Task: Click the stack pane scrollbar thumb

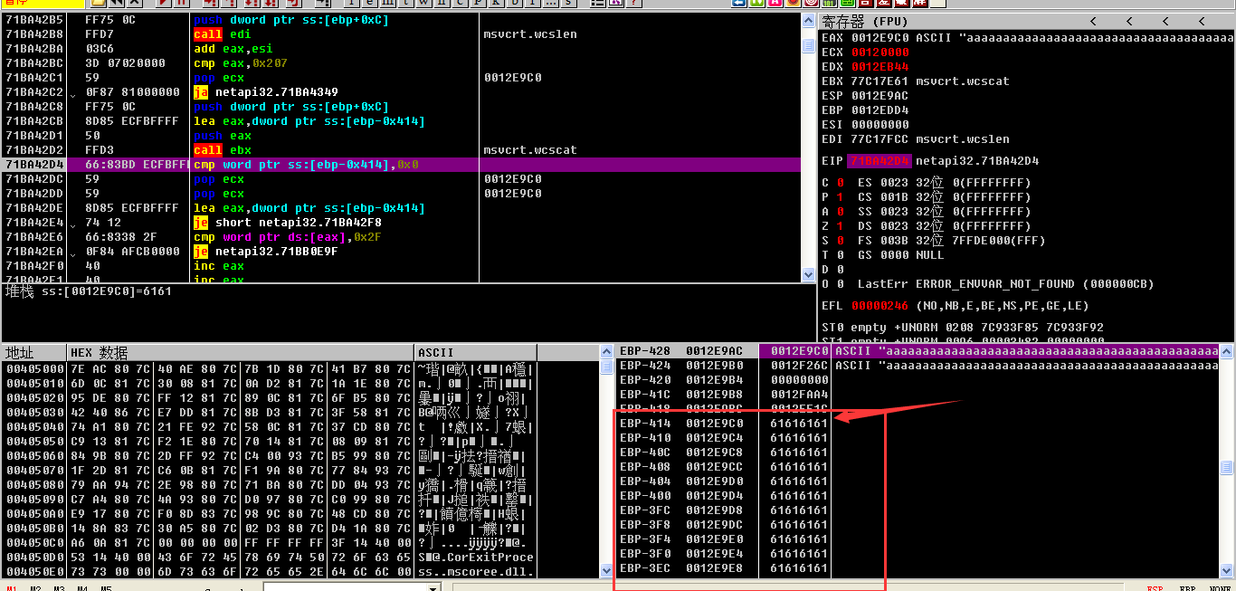Action: (x=1227, y=467)
